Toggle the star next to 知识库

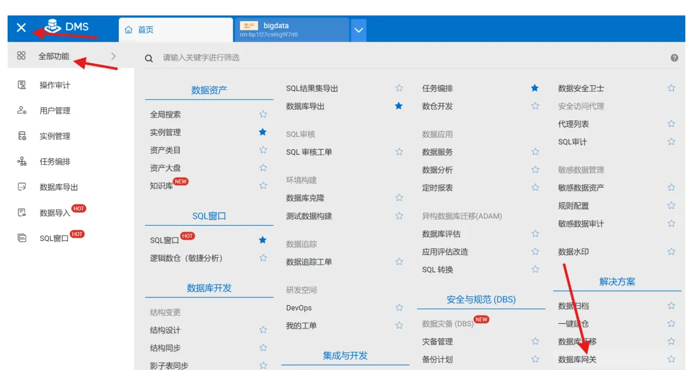tap(263, 185)
